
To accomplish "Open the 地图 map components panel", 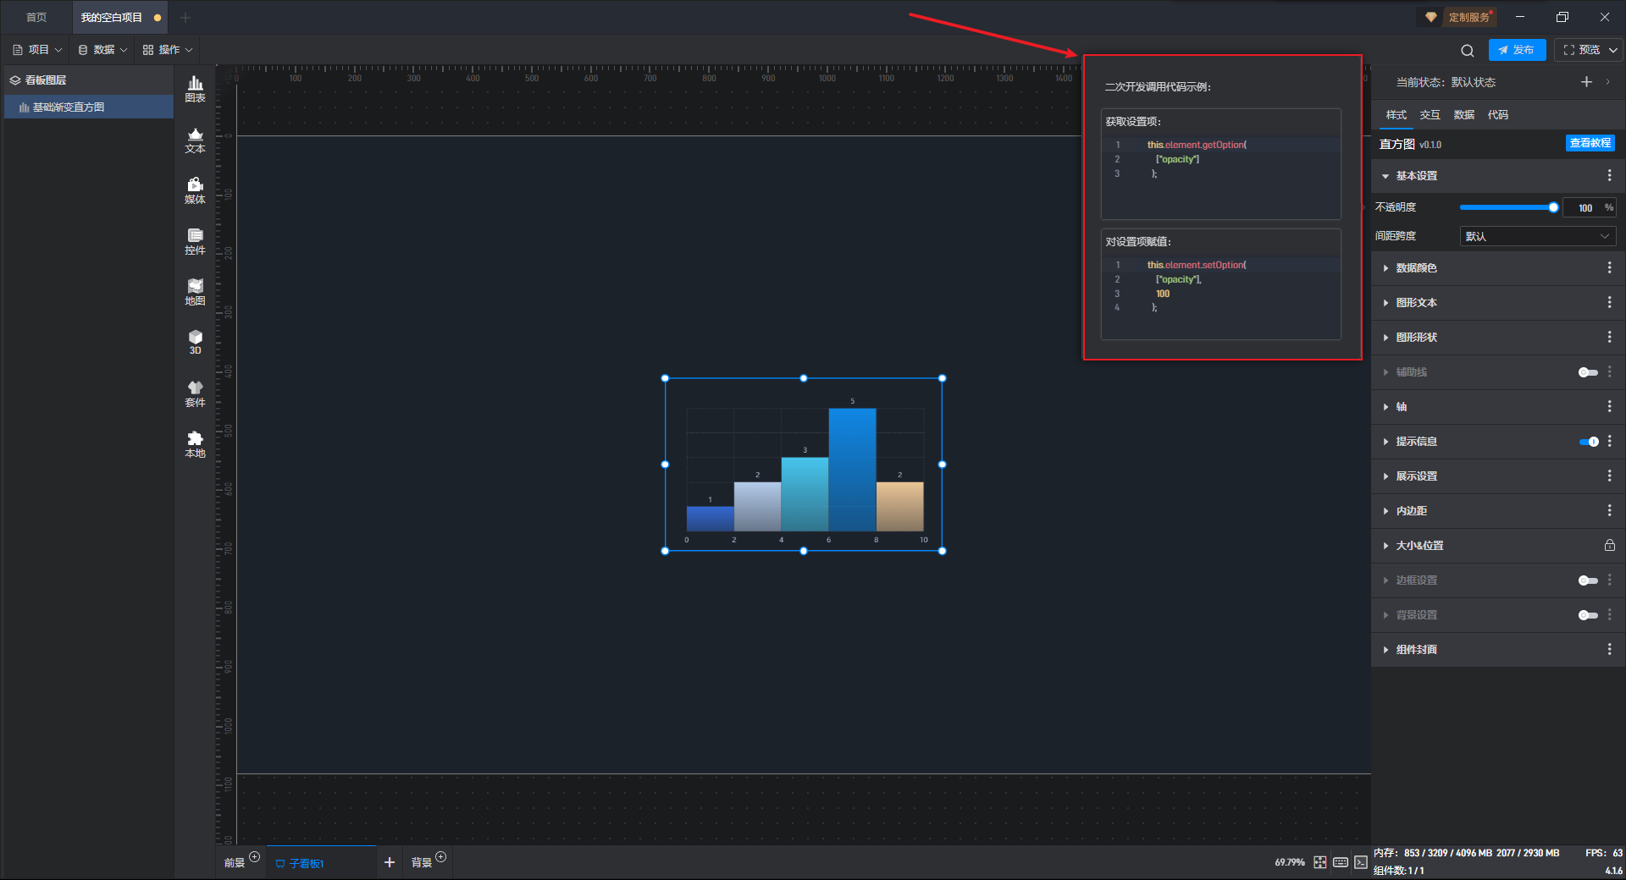I will 195,292.
